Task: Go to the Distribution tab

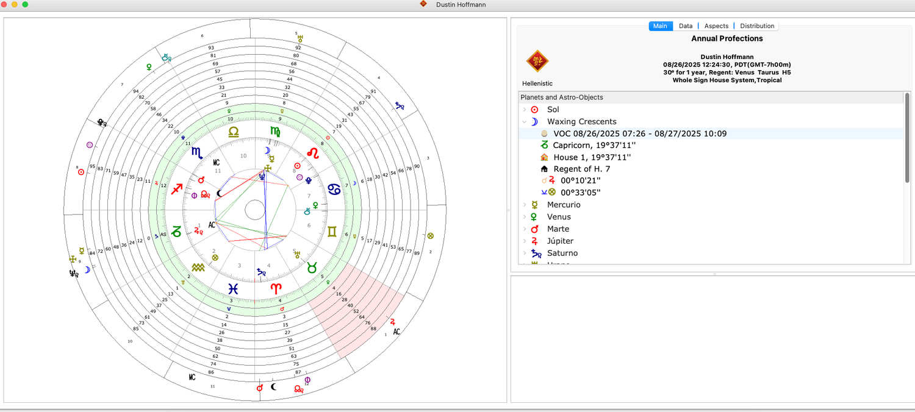Action: pyautogui.click(x=757, y=26)
